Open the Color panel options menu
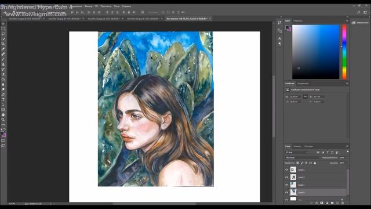 [x=347, y=21]
